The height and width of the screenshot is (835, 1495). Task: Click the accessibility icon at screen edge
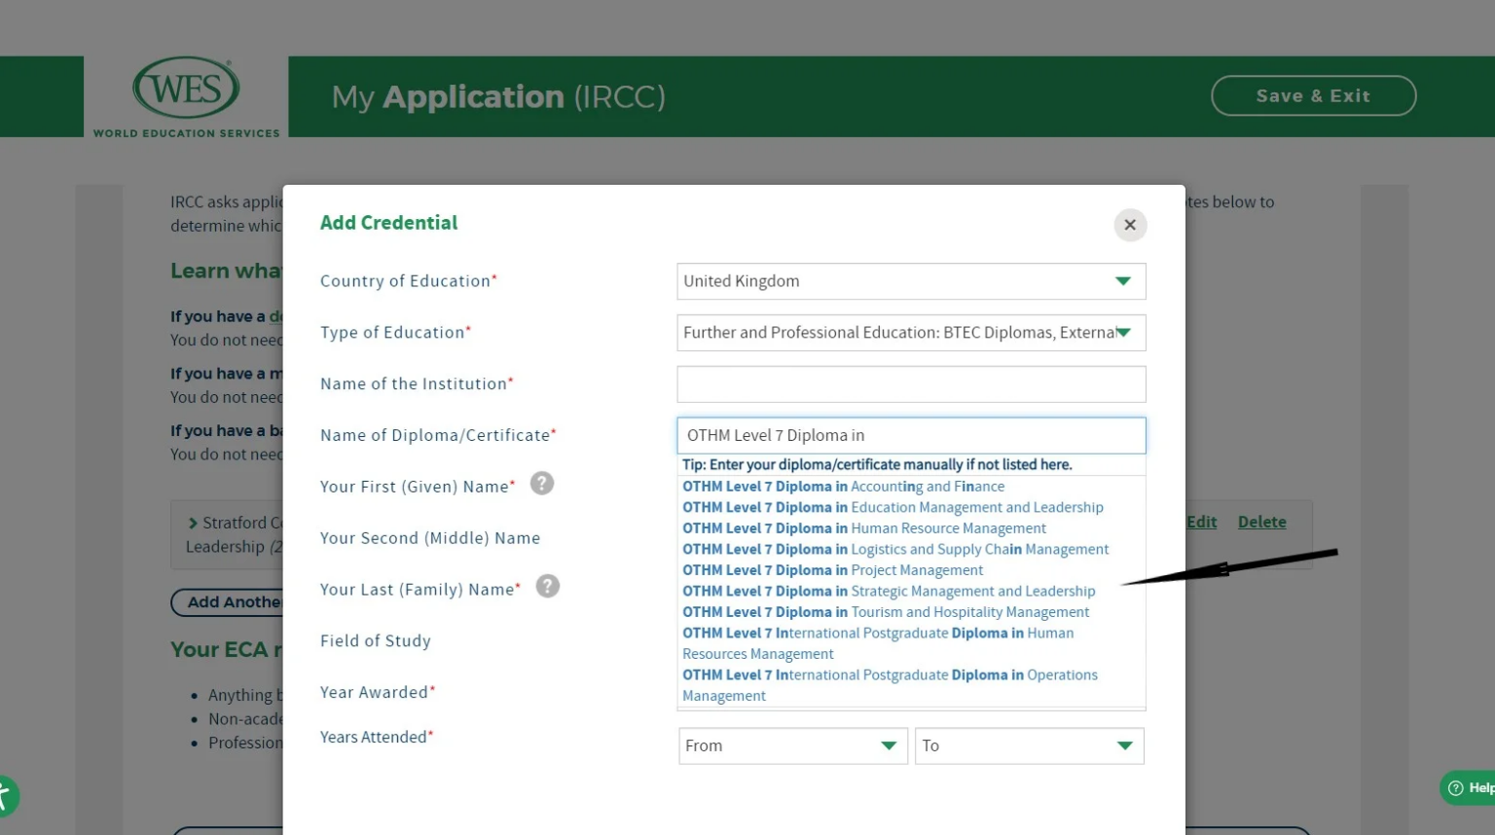pos(8,796)
